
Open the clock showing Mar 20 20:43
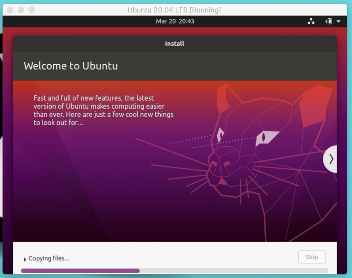(175, 21)
